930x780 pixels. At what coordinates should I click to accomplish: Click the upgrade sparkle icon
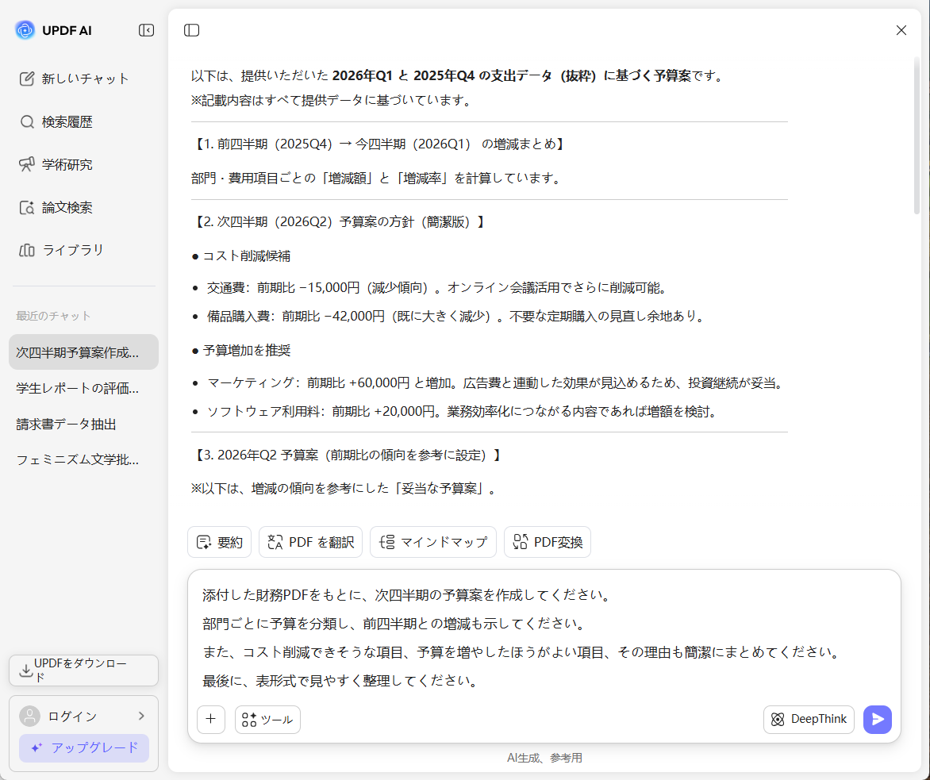point(37,747)
